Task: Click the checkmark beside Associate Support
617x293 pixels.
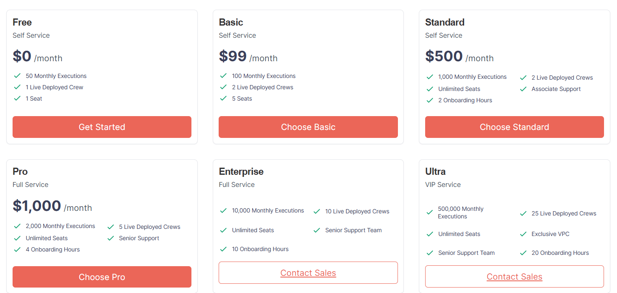Action: coord(523,89)
